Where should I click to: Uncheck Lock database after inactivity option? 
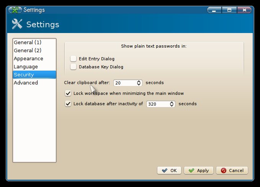68,104
